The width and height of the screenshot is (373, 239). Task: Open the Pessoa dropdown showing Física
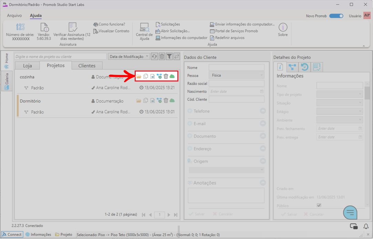coord(237,75)
